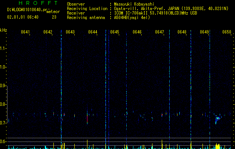This screenshot has width=235, height=149.
Task: Click the 0648 time marker
Action: tap(182, 32)
